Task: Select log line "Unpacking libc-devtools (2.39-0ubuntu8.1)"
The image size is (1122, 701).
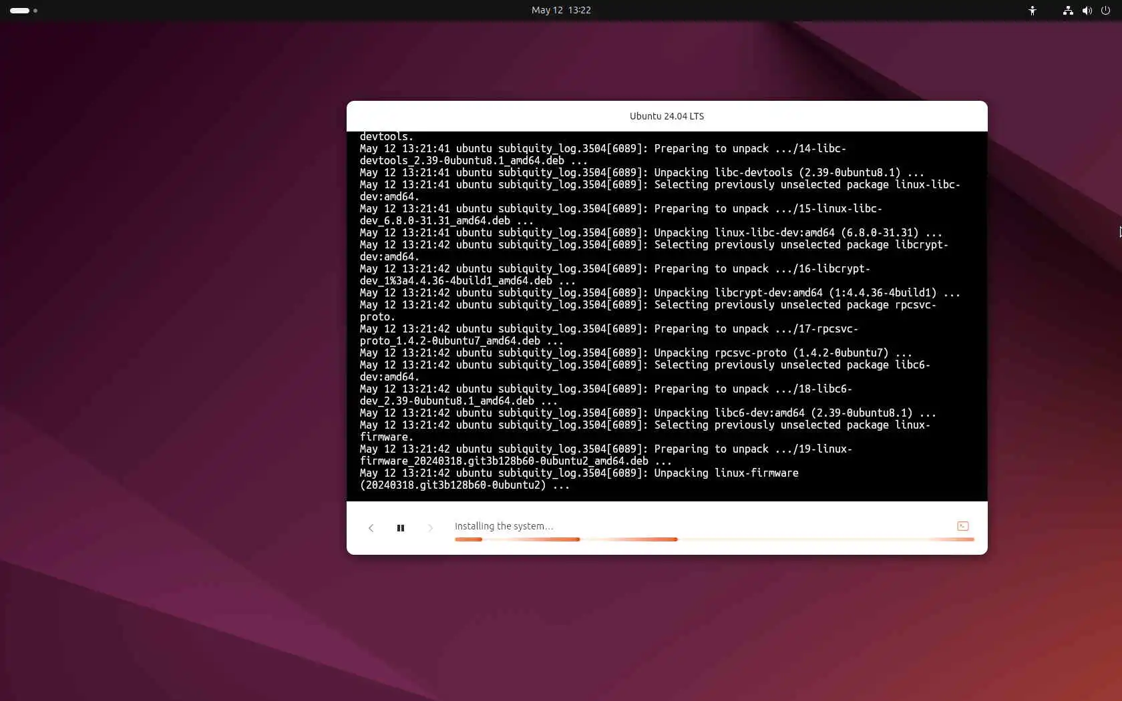Action: click(x=642, y=172)
